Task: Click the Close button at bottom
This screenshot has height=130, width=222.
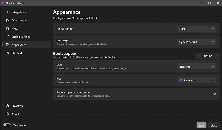Action: pos(214,126)
